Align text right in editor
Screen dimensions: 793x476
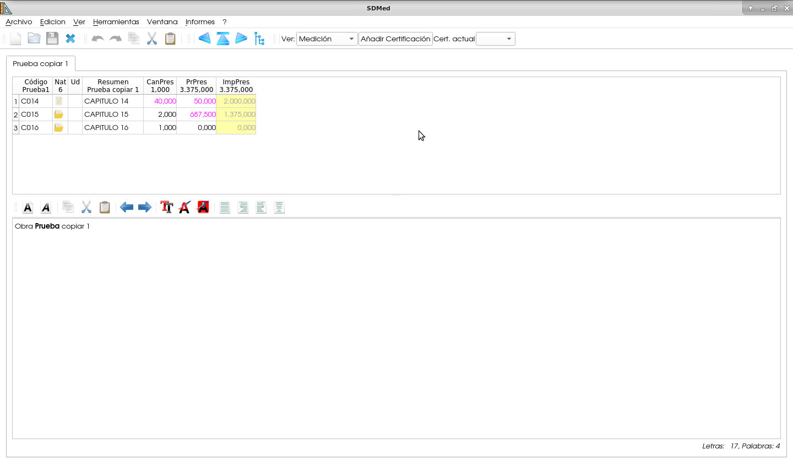pyautogui.click(x=243, y=207)
